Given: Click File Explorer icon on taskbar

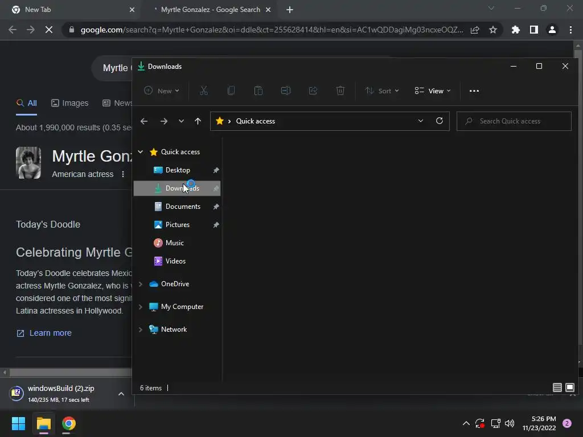Looking at the screenshot, I should 43,423.
